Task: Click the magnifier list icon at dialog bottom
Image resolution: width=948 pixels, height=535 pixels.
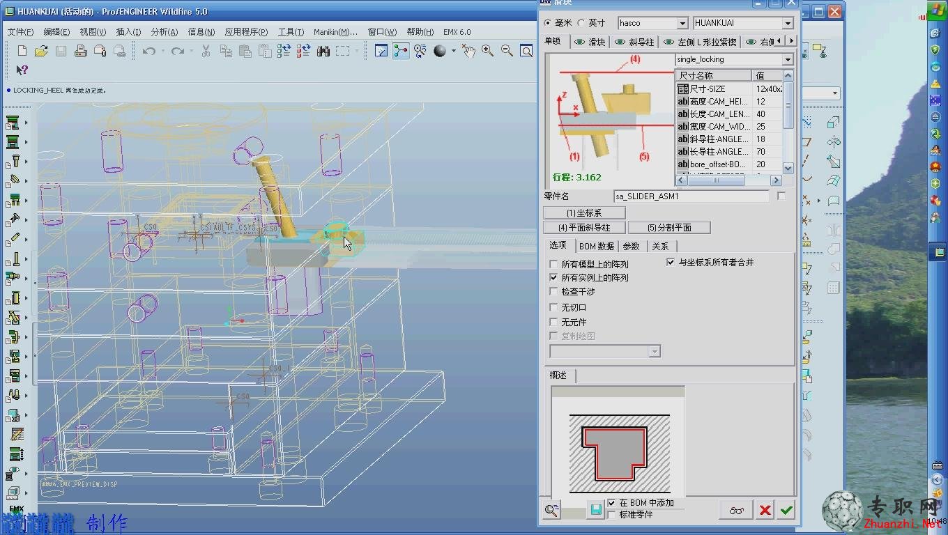Action: coord(551,511)
